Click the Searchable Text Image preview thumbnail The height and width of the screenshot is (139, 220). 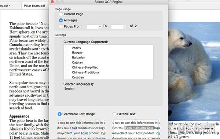[x=81, y=129]
